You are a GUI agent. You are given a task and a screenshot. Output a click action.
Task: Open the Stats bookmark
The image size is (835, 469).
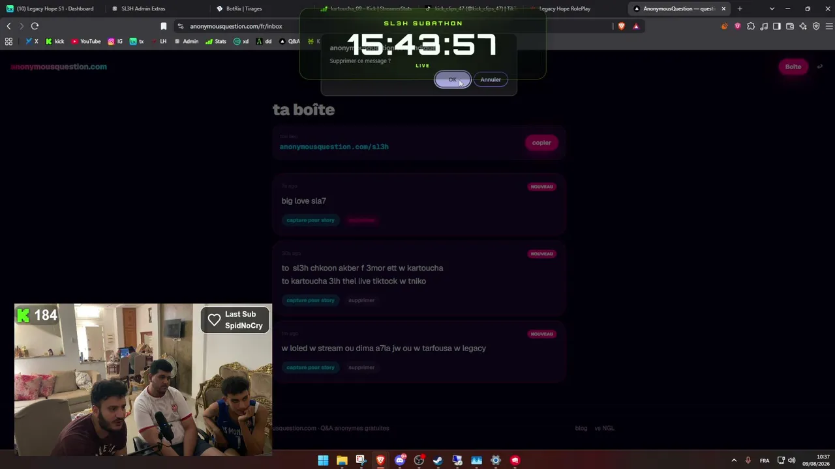(x=216, y=41)
